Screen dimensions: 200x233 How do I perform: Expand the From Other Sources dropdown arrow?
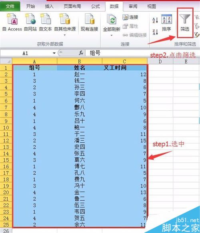click(65, 35)
